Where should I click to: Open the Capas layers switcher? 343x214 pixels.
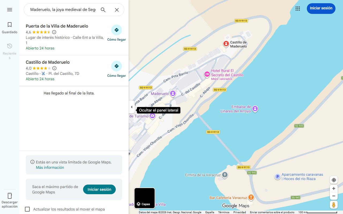click(x=144, y=198)
